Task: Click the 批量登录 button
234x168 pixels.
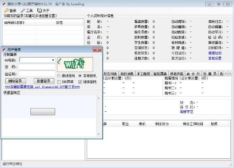Action: click(x=44, y=81)
